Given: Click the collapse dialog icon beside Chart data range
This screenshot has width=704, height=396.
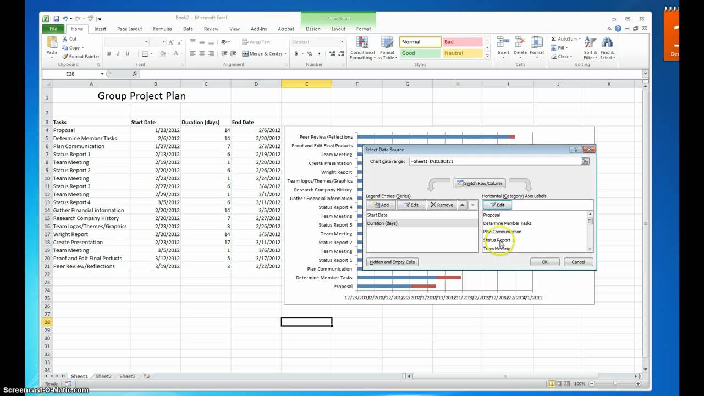Looking at the screenshot, I should click(x=585, y=161).
